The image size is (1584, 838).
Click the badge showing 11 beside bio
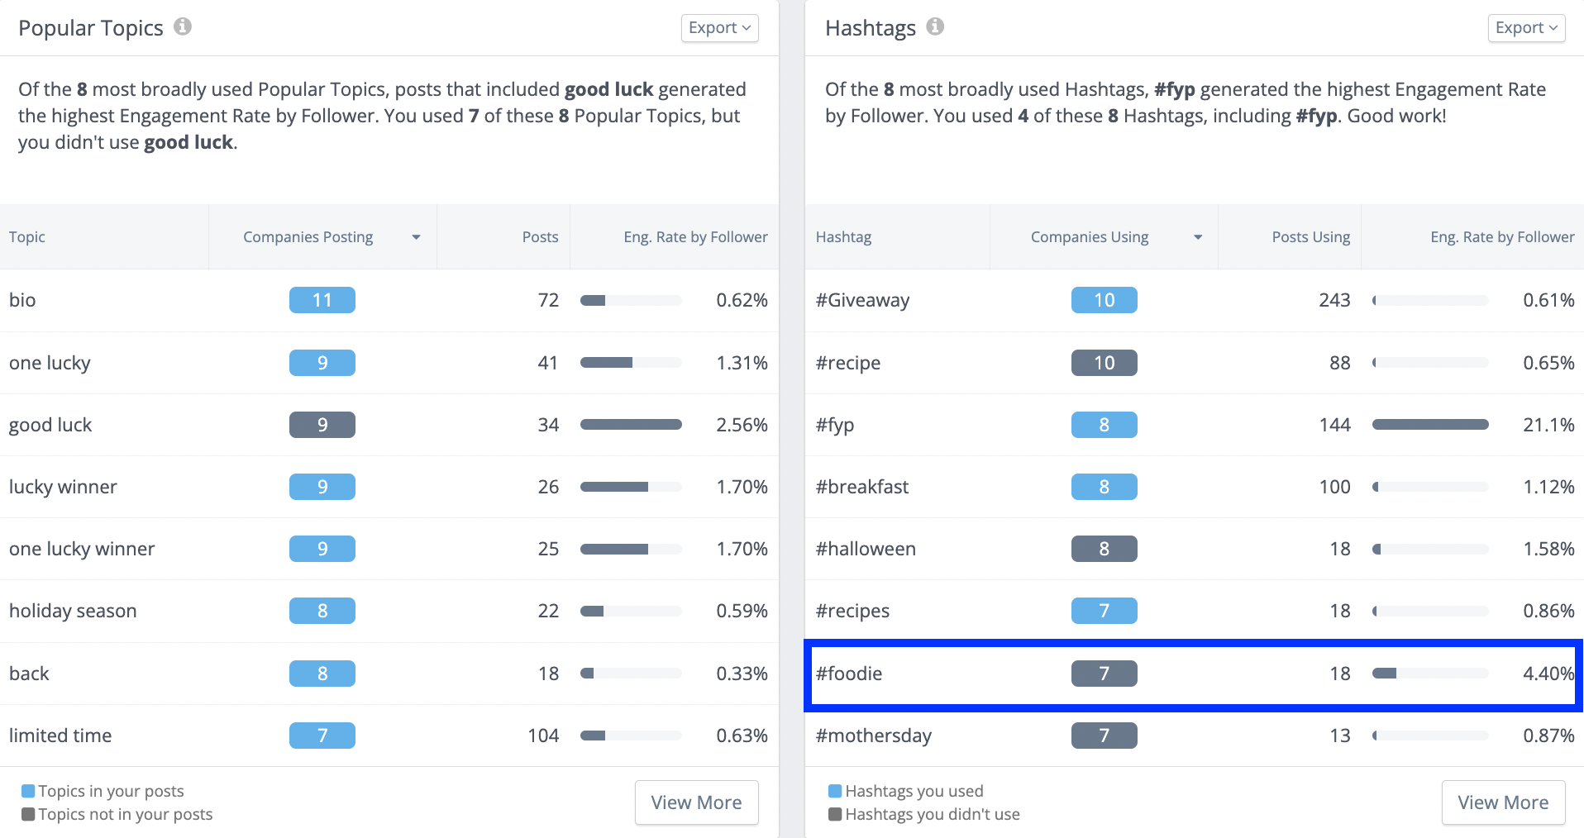(322, 299)
